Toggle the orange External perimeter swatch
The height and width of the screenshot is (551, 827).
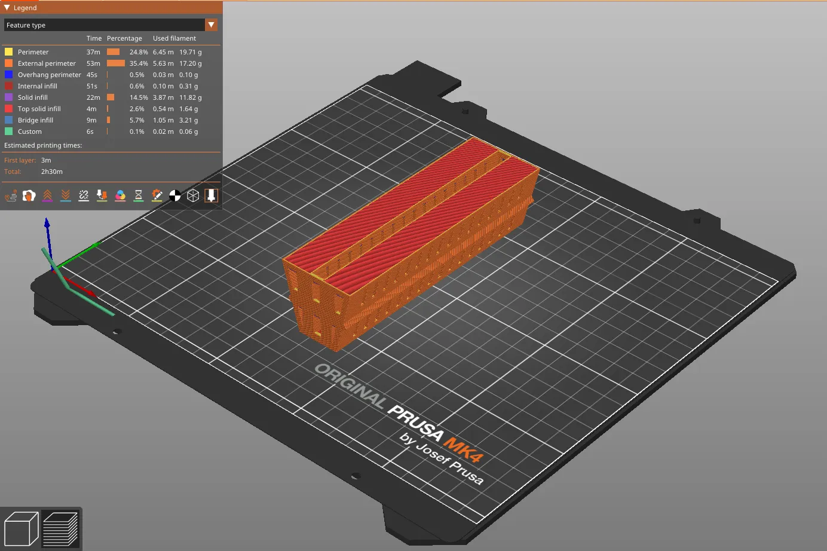tap(8, 63)
